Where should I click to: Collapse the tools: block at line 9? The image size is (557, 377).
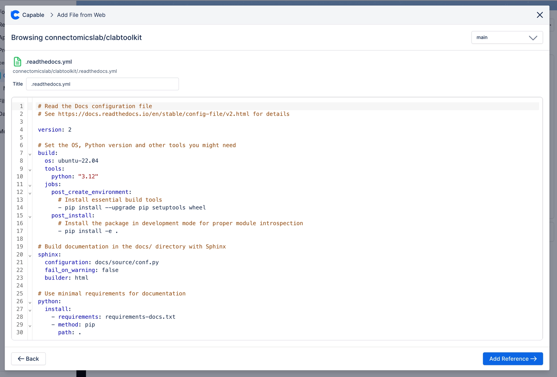30,170
